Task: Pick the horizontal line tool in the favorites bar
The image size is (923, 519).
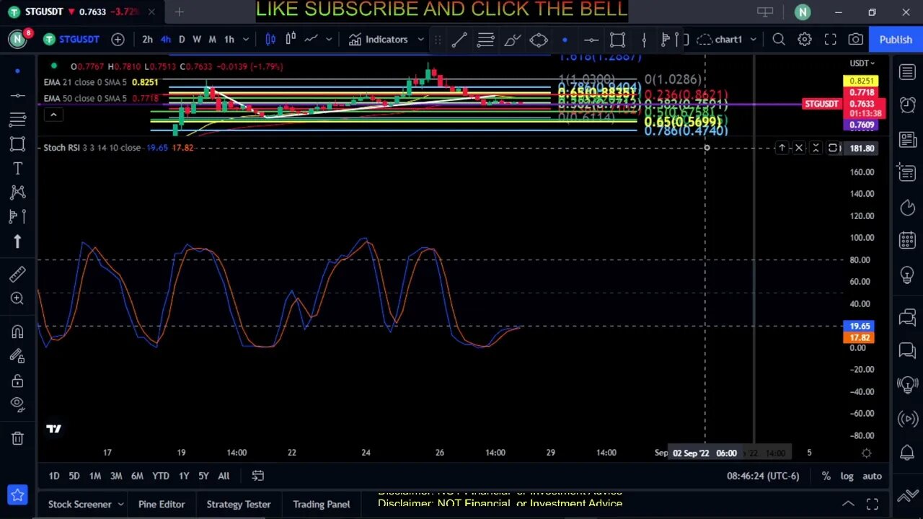Action: 591,40
